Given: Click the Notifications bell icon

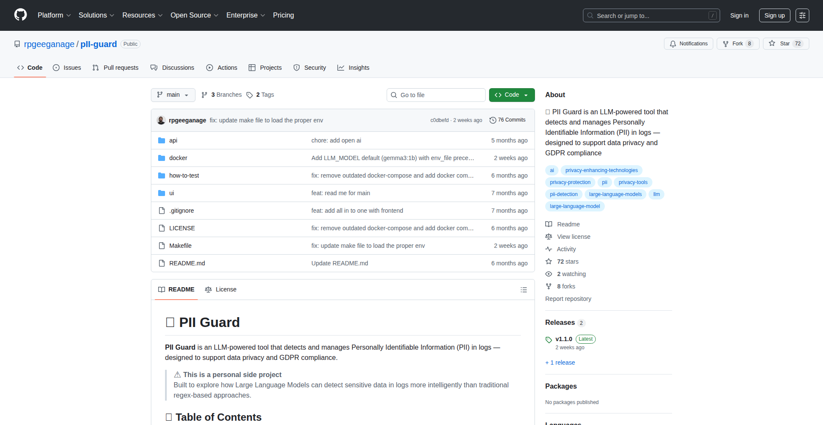Looking at the screenshot, I should point(673,44).
